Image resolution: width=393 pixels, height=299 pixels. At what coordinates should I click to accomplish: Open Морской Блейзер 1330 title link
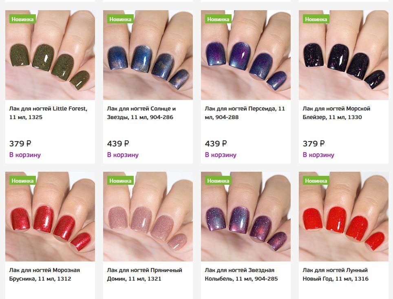click(x=336, y=113)
